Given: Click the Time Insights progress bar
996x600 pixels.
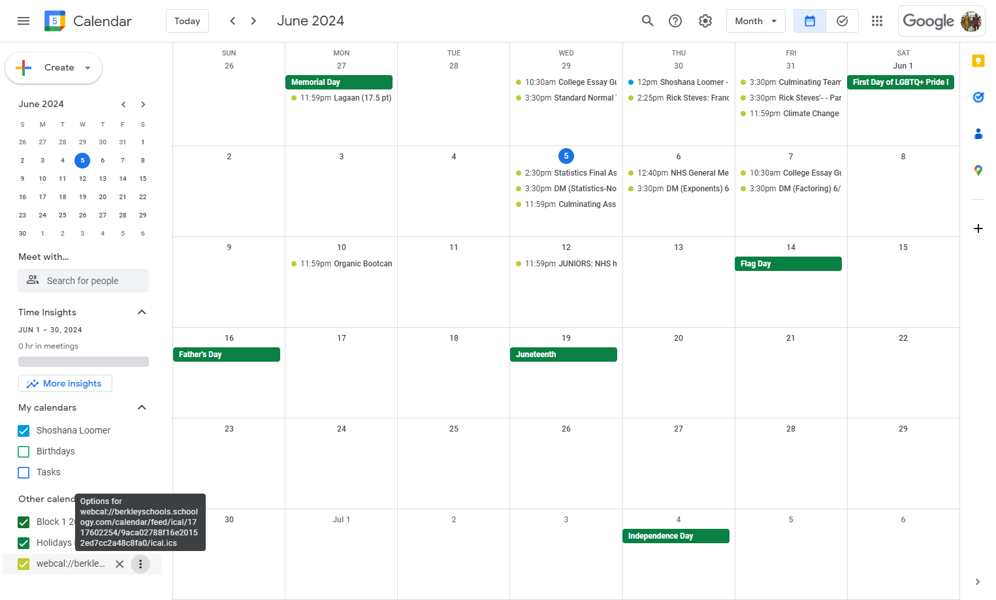Looking at the screenshot, I should coord(84,362).
